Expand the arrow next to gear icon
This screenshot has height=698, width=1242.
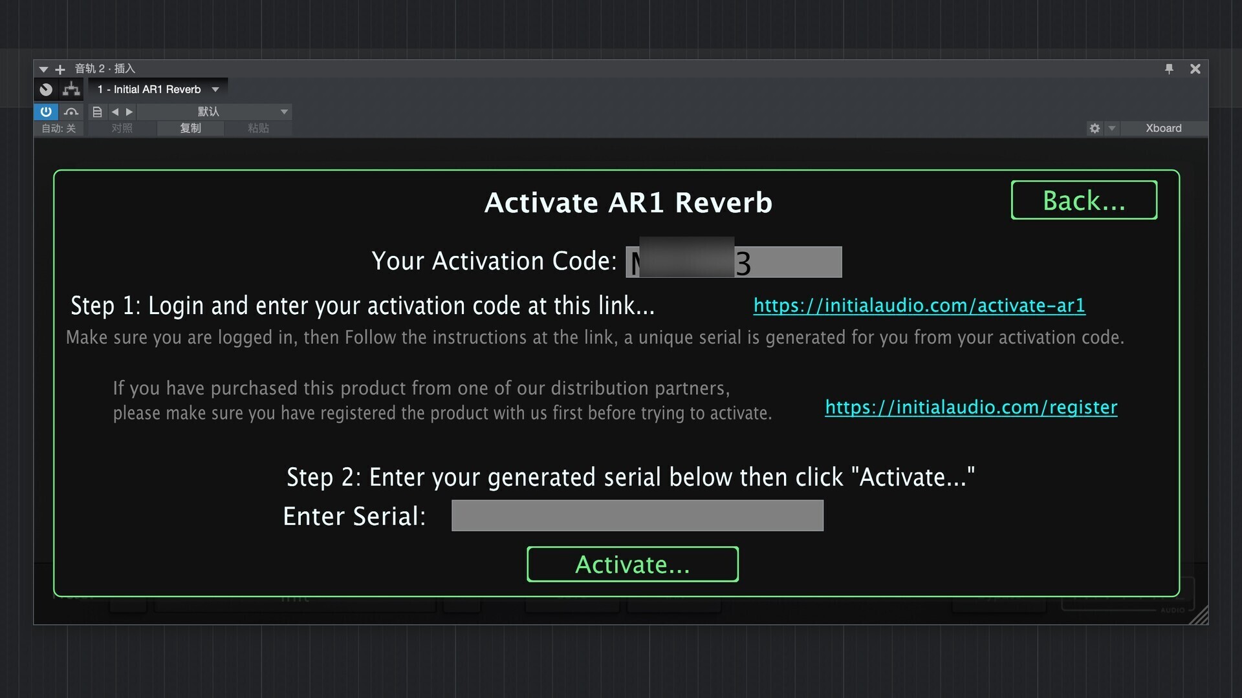coord(1112,128)
